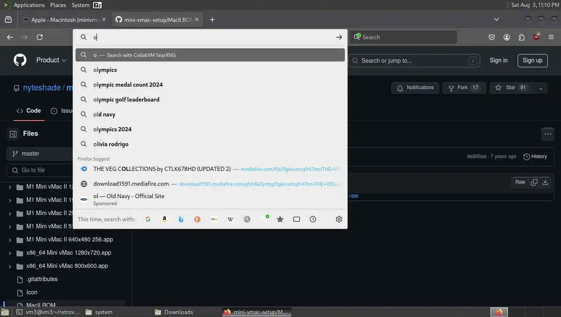561x317 pixels.
Task: Open the .gitattributes file
Action: 42,279
